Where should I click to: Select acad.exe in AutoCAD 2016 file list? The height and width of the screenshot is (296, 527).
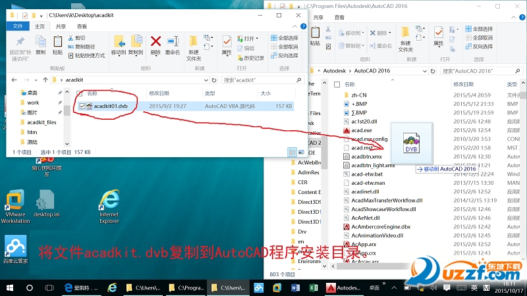[361, 130]
